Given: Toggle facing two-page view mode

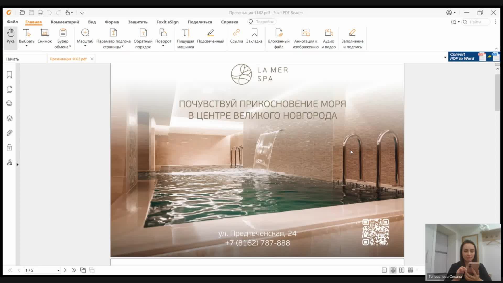Looking at the screenshot, I should pyautogui.click(x=402, y=270).
